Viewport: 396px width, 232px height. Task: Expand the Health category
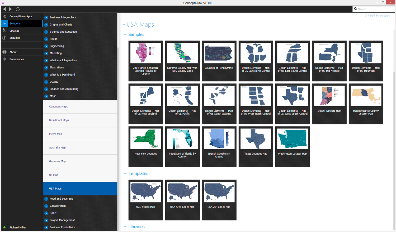[x=46, y=39]
